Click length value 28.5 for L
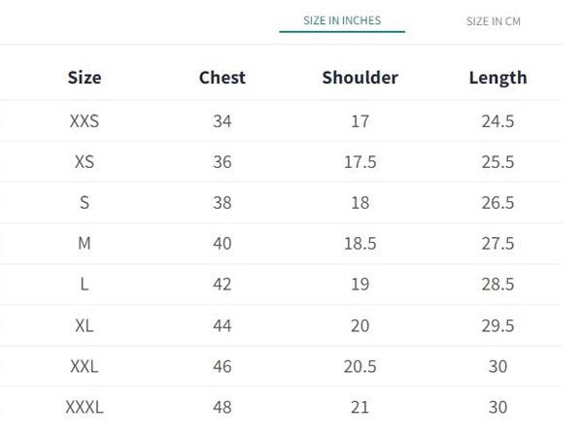 coord(497,285)
